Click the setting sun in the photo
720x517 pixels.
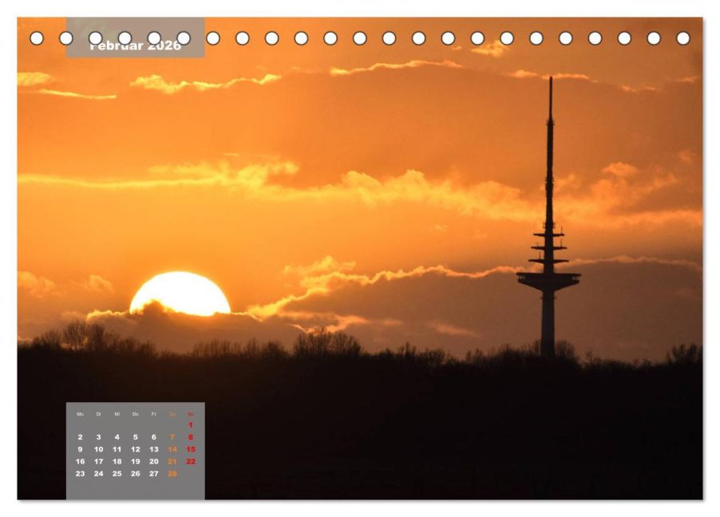click(x=180, y=294)
